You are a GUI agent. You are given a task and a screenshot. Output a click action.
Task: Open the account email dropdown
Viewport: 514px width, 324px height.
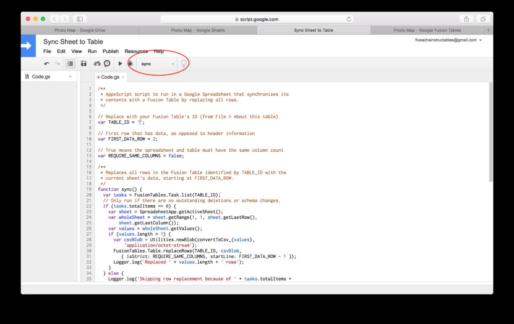click(x=448, y=40)
